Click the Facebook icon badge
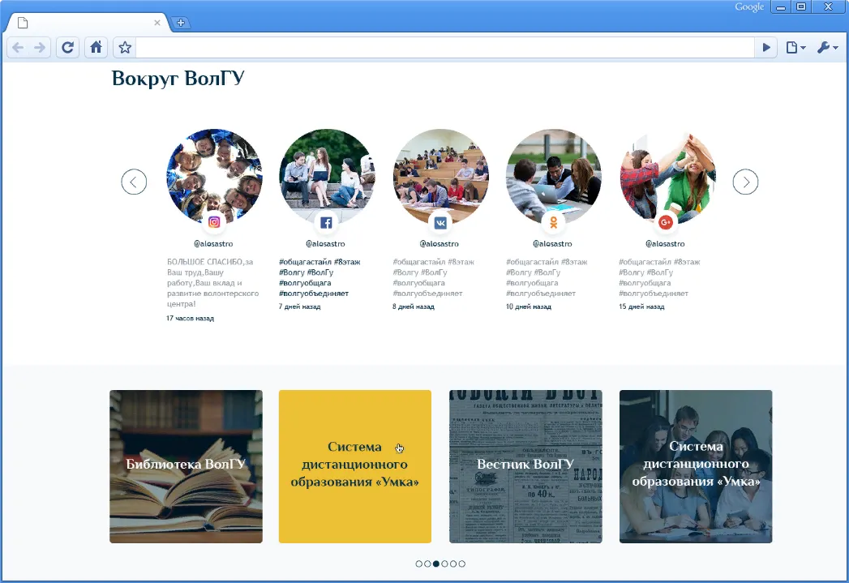The width and height of the screenshot is (849, 583). point(327,222)
